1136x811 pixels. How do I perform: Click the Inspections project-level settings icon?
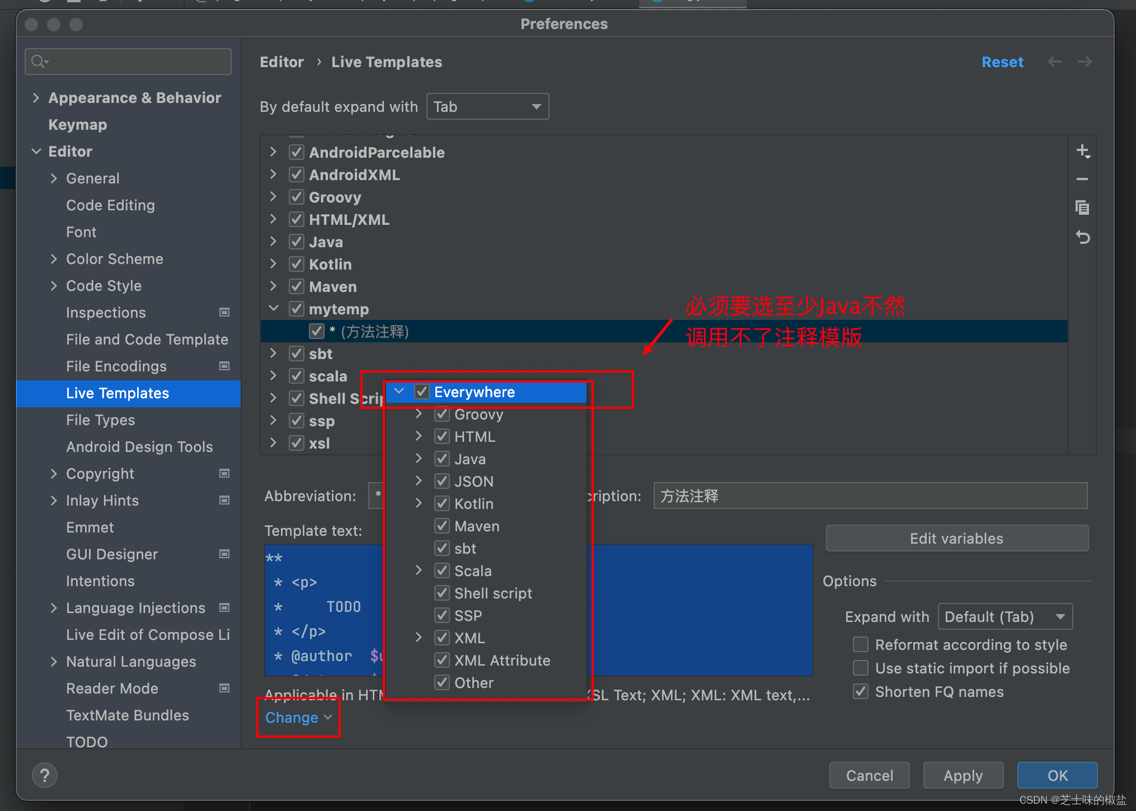(x=224, y=313)
